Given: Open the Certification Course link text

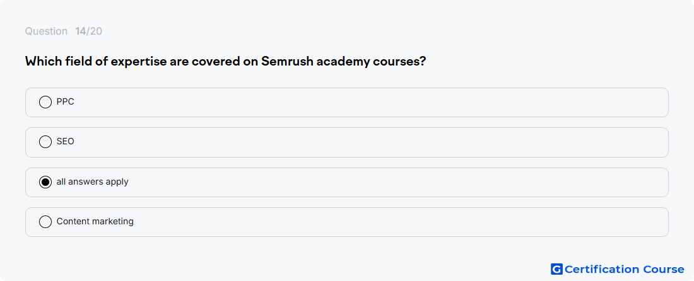Looking at the screenshot, I should (624, 269).
